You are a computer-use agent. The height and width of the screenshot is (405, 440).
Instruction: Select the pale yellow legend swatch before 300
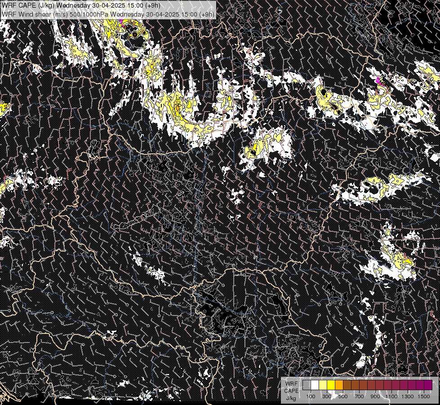[x=323, y=385]
